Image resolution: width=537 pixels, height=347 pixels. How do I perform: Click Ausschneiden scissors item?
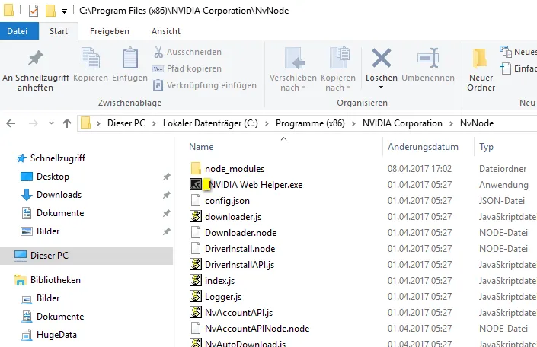(x=187, y=52)
